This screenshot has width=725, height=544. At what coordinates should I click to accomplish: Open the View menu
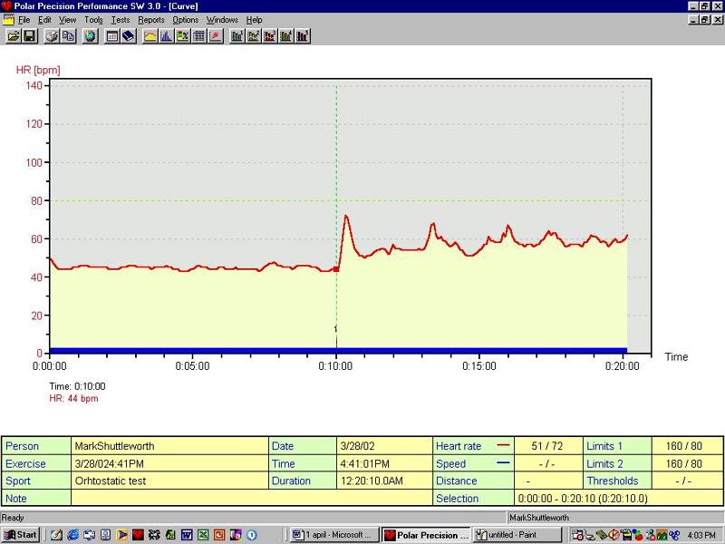pos(67,20)
